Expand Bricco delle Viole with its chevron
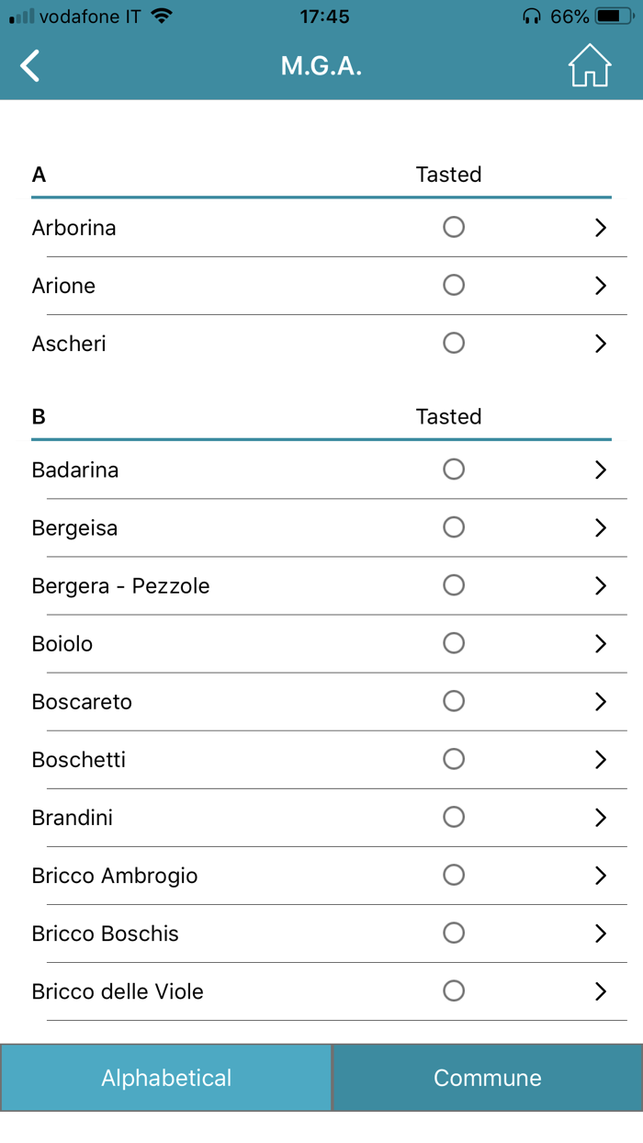This screenshot has height=1143, width=643. [601, 991]
